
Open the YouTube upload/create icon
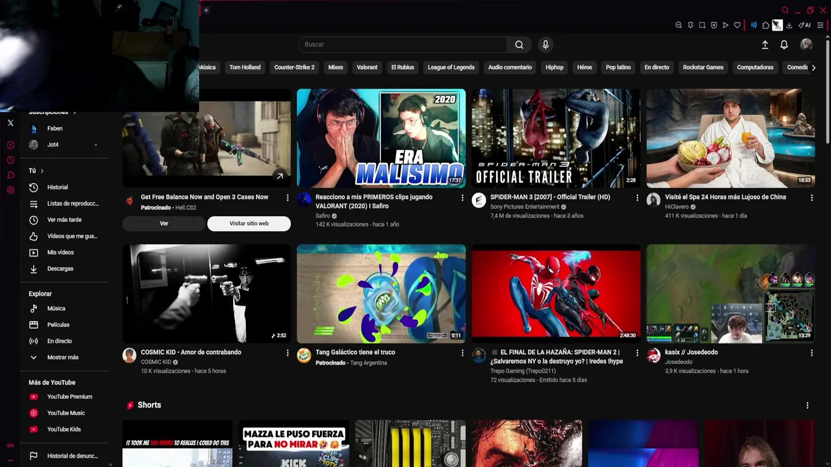(x=765, y=45)
